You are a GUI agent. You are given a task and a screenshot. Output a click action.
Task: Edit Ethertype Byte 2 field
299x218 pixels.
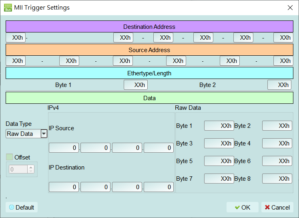click(279, 85)
